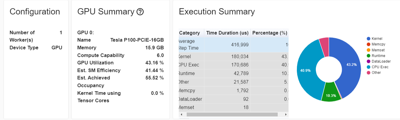Sort by Time Duration (us) column header
Image resolution: width=400 pixels, height=120 pixels.
tap(227, 33)
